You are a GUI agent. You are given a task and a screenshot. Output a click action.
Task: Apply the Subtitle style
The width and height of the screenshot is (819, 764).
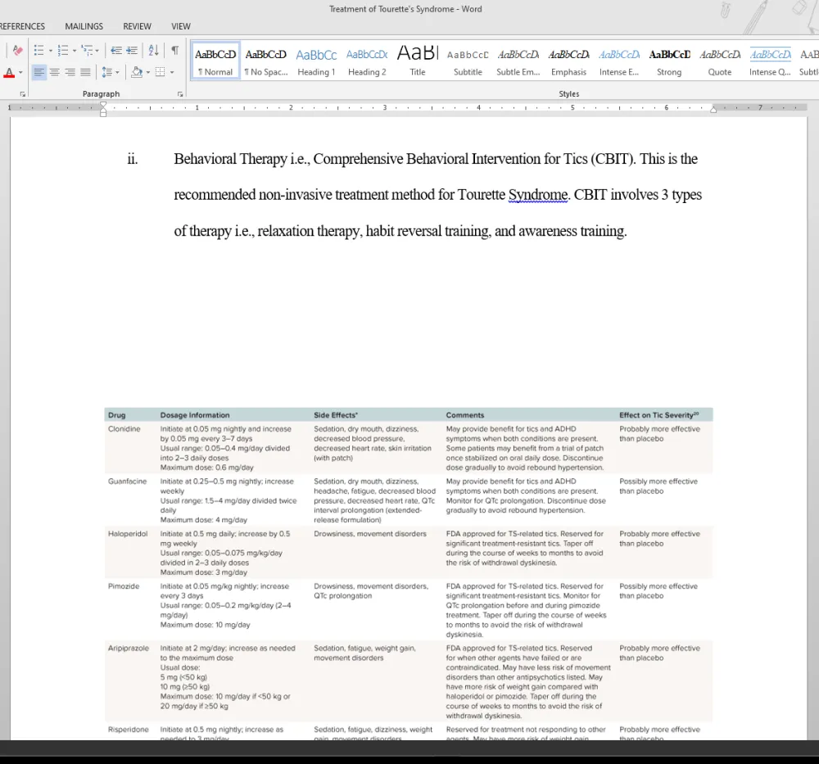point(468,61)
